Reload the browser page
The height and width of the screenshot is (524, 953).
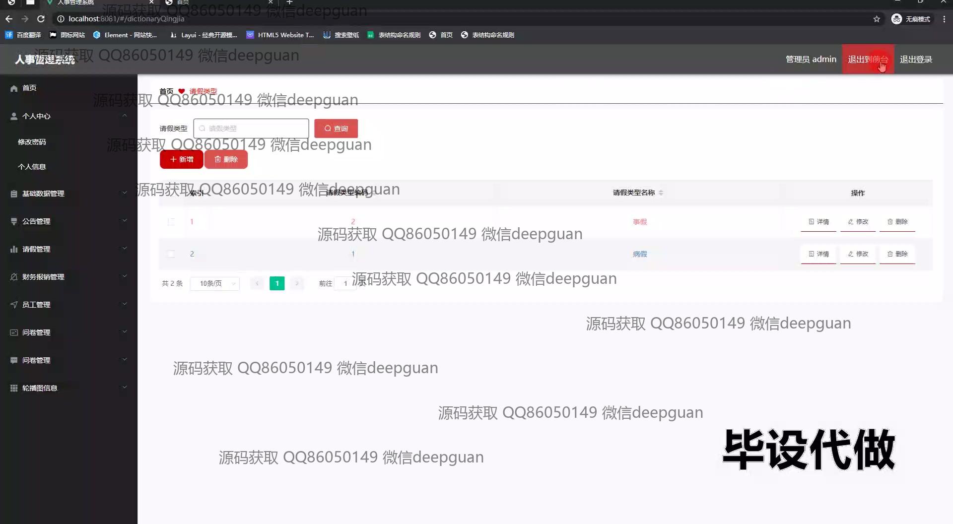coord(41,19)
